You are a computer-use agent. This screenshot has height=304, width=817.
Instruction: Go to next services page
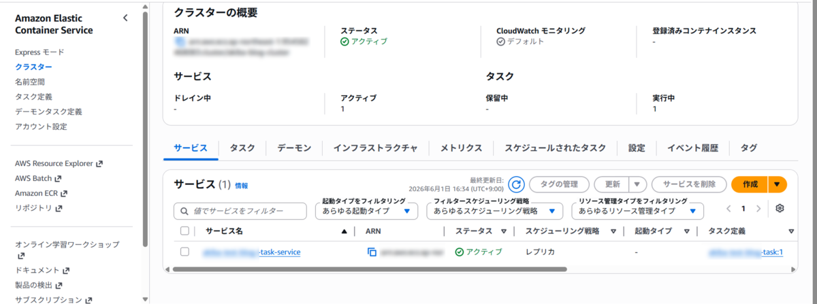(x=759, y=209)
